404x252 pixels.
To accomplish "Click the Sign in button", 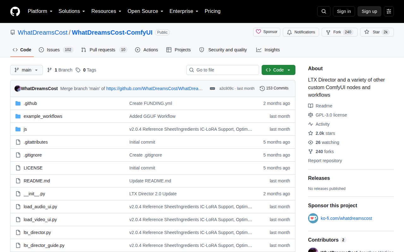I will pyautogui.click(x=344, y=11).
